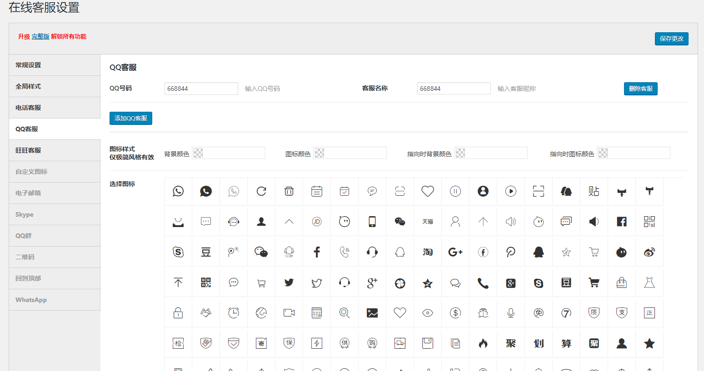Choose the QQ群 penguin icon
The width and height of the screenshot is (704, 371).
click(289, 252)
